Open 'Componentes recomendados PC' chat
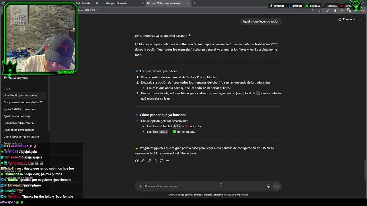Screen dimensions: 367x206 point(24,102)
